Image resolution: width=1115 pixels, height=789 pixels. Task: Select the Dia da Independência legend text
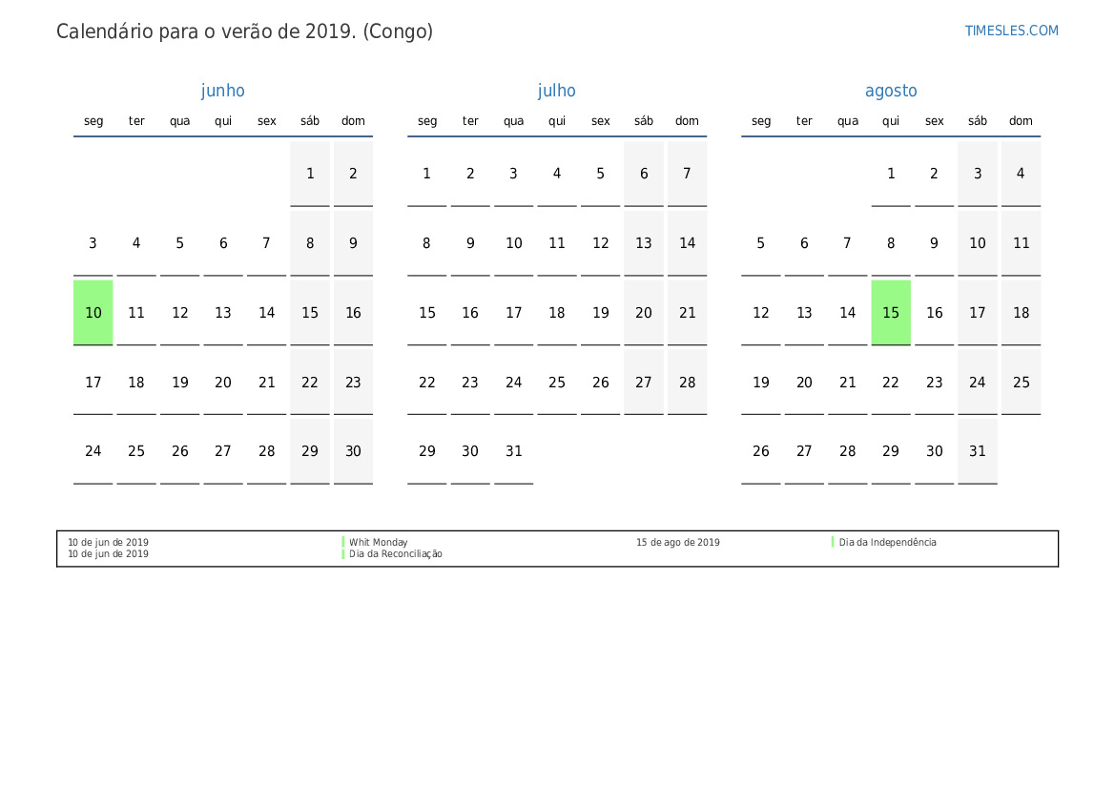pos(887,542)
